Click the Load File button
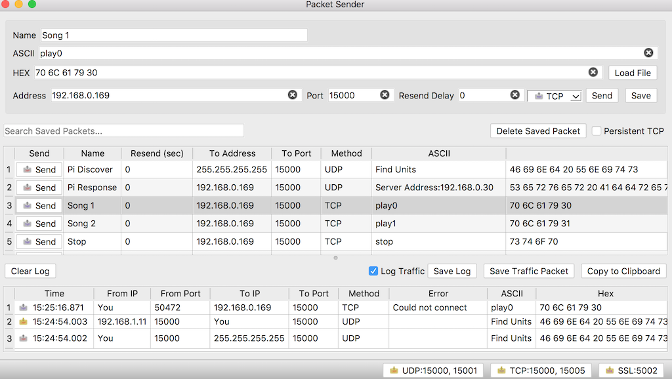 coord(633,73)
